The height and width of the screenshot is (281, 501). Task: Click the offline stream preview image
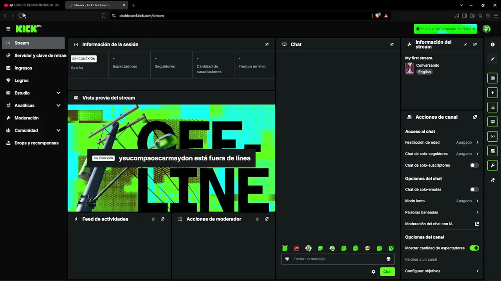click(x=171, y=158)
